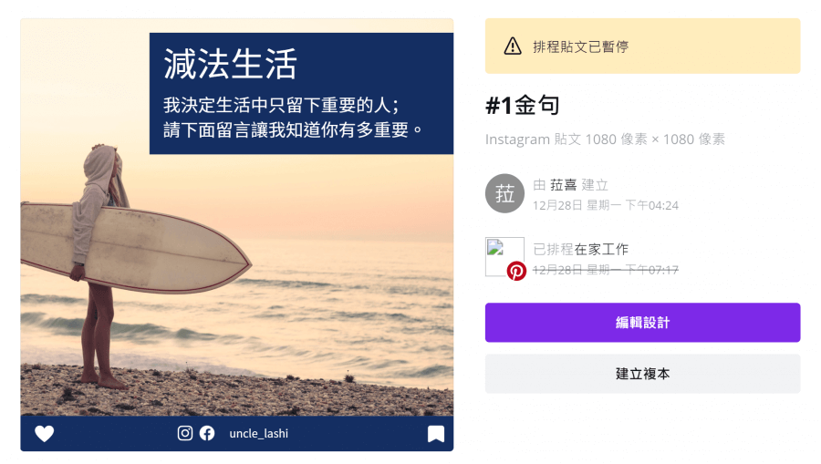
Task: Click the gray 菈 avatar circle
Action: coord(504,193)
